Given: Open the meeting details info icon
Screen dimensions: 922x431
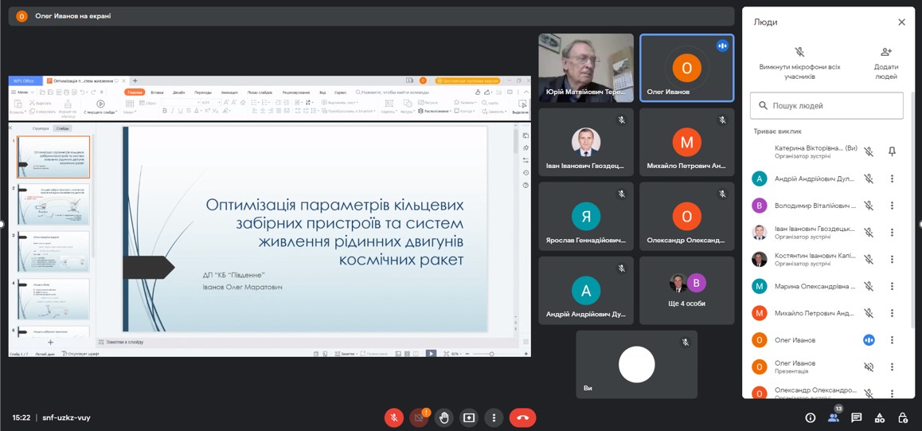Looking at the screenshot, I should coord(810,417).
